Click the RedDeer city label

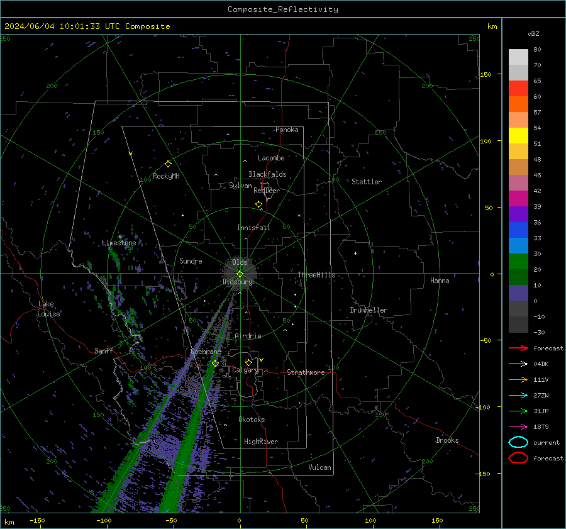[267, 191]
